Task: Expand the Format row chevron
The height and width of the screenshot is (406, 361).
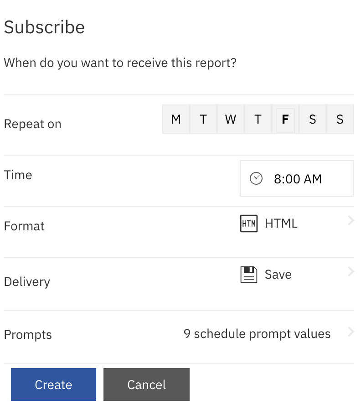Action: click(x=351, y=221)
